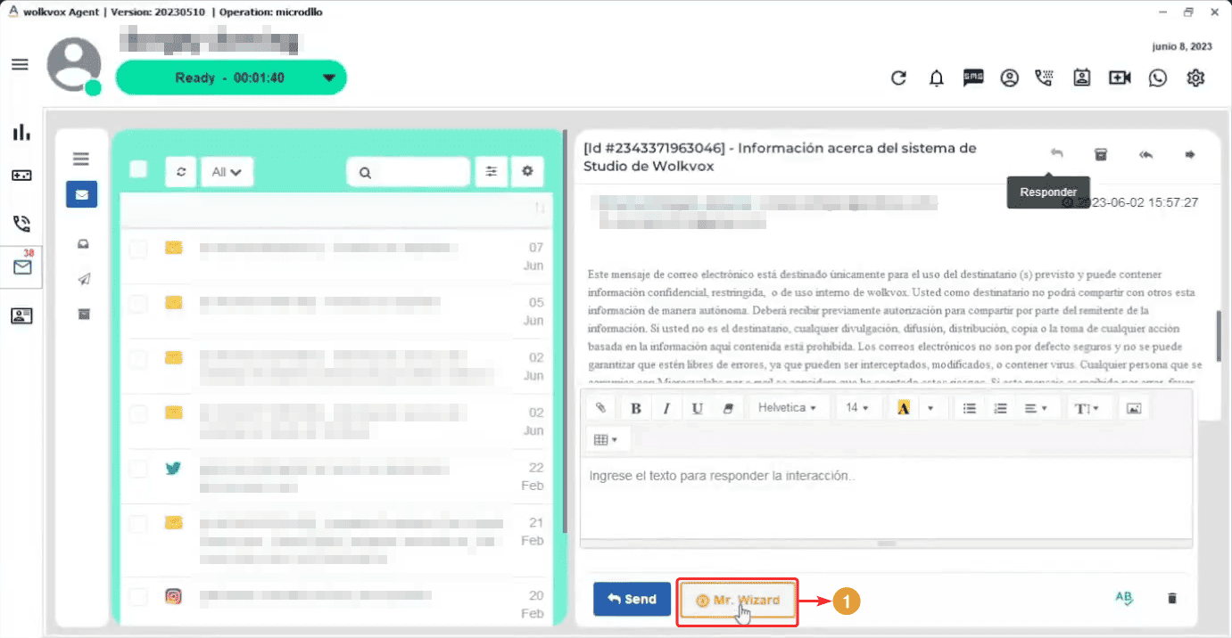Open the contacts book icon in the top bar
The width and height of the screenshot is (1232, 638).
tap(1082, 78)
